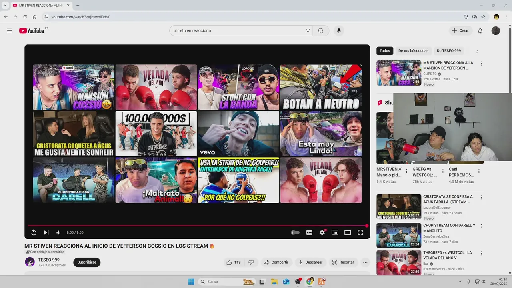Go back in browser
512x288 pixels.
6,17
